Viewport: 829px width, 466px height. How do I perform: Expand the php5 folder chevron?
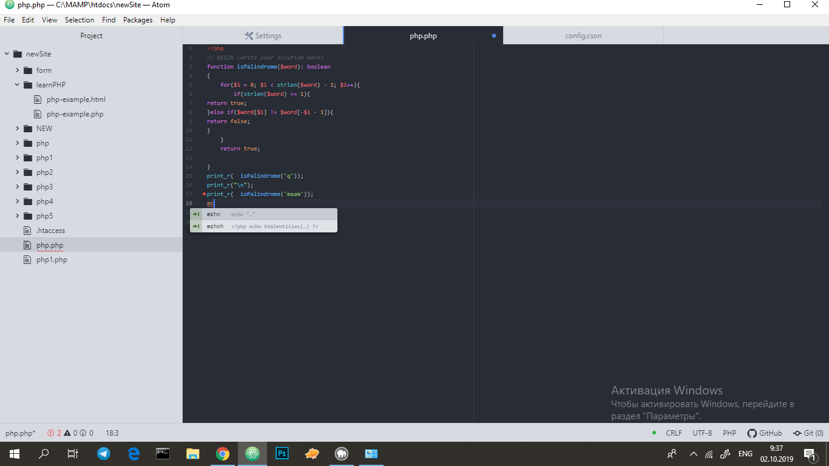click(18, 216)
